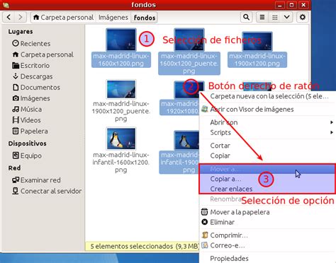The width and height of the screenshot is (336, 263).
Task: Expand the Abrir con submenu
Action: click(268, 122)
